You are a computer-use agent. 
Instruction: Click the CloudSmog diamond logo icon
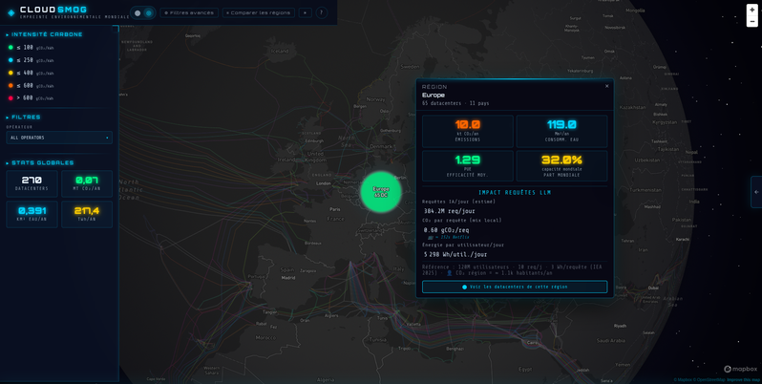tap(11, 12)
